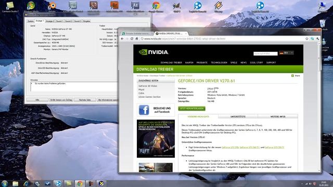Select Anzeige 2 tab in DirectX dialog

(x=50, y=21)
